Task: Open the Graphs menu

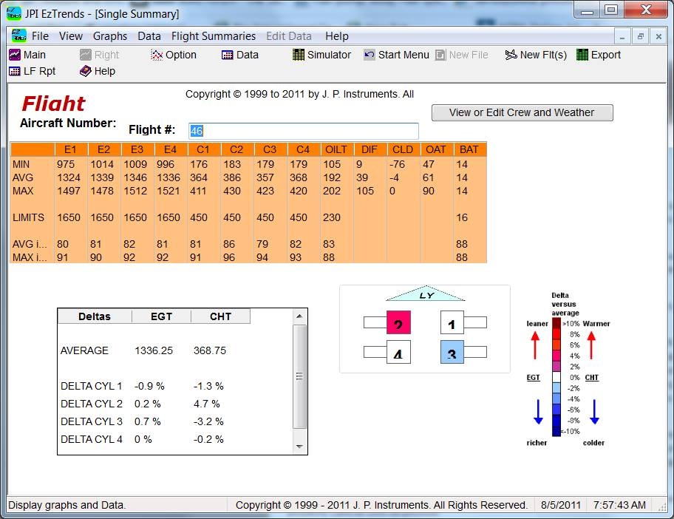Action: pyautogui.click(x=110, y=35)
